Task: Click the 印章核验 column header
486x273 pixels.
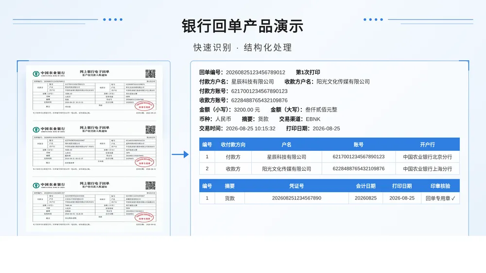Action: [x=440, y=186]
